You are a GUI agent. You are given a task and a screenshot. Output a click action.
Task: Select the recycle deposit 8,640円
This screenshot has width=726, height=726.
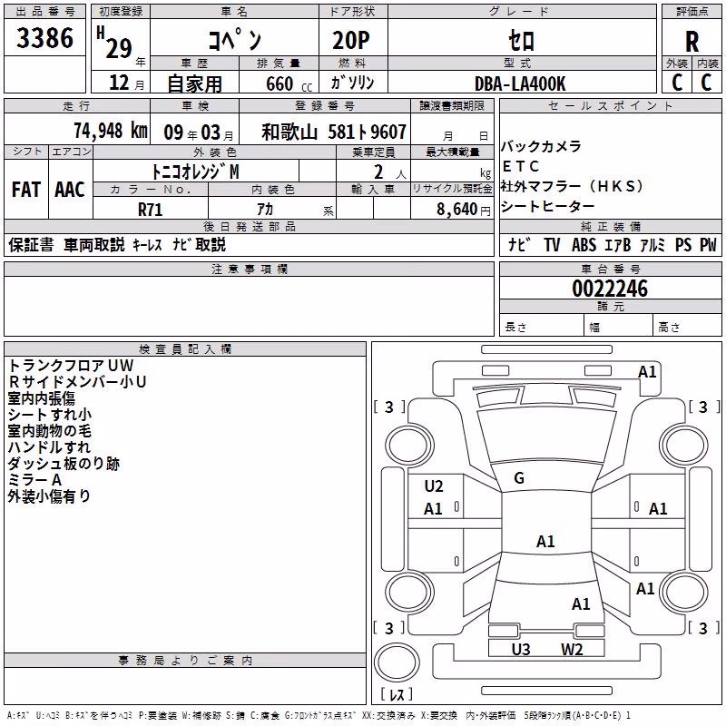pyautogui.click(x=464, y=210)
